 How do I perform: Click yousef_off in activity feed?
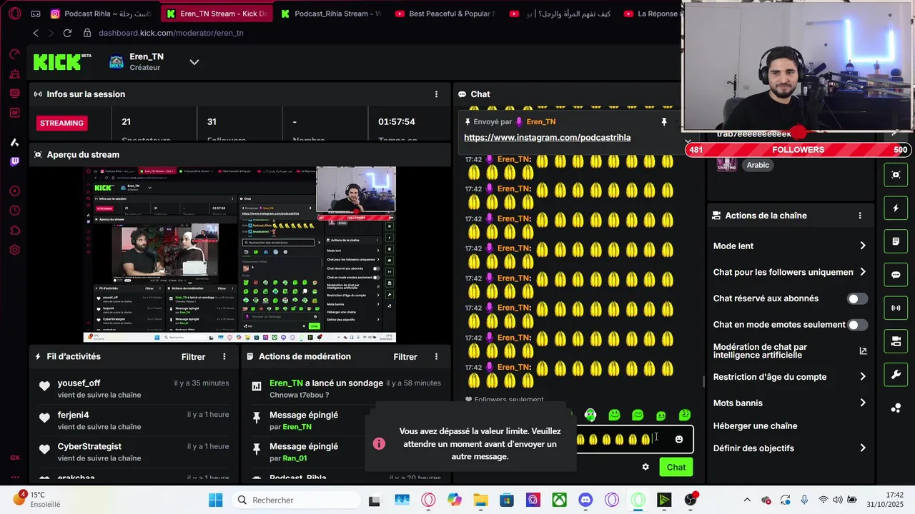tap(79, 383)
